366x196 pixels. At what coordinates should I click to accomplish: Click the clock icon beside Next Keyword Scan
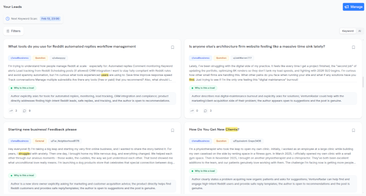(7, 18)
